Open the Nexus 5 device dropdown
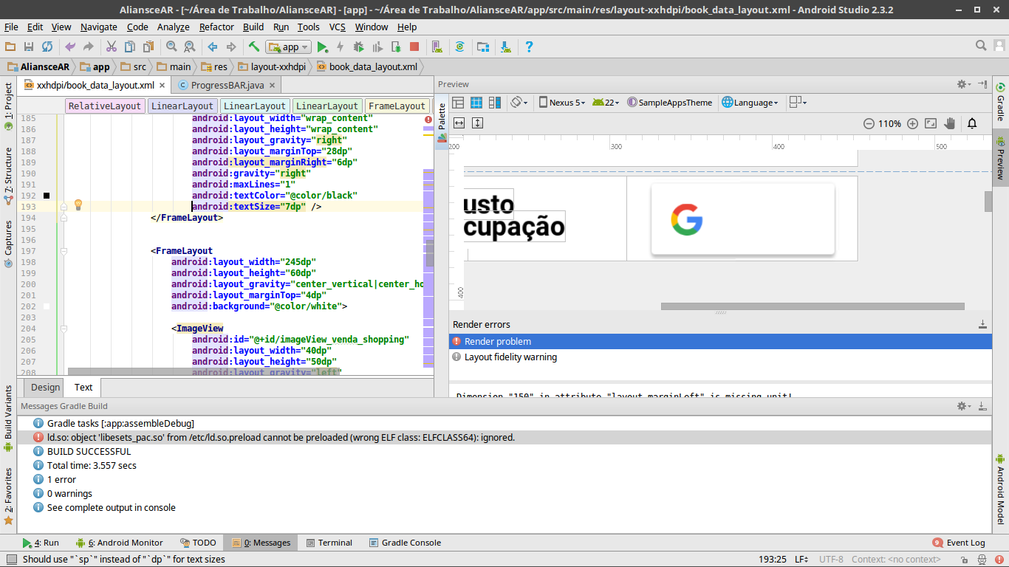1009x567 pixels. click(x=562, y=103)
